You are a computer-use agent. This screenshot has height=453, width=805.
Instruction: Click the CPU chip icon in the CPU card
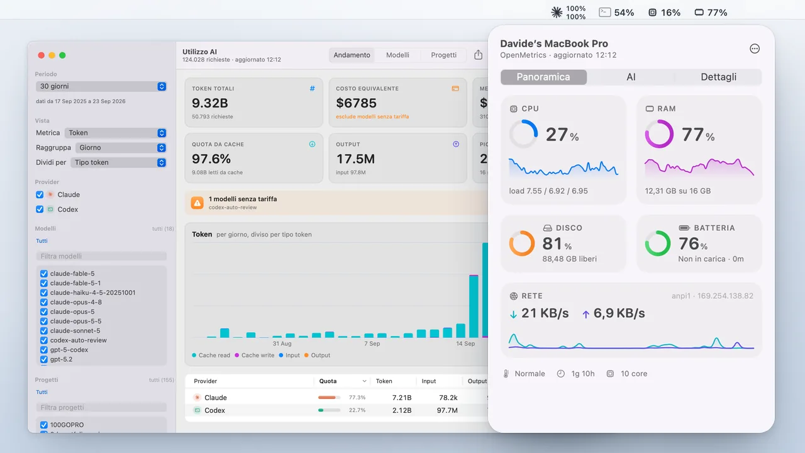coord(514,109)
